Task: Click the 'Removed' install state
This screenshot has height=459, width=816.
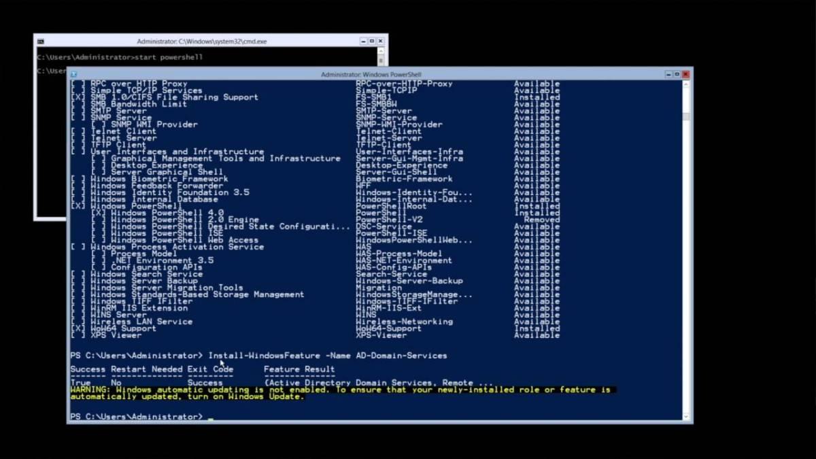Action: (542, 220)
